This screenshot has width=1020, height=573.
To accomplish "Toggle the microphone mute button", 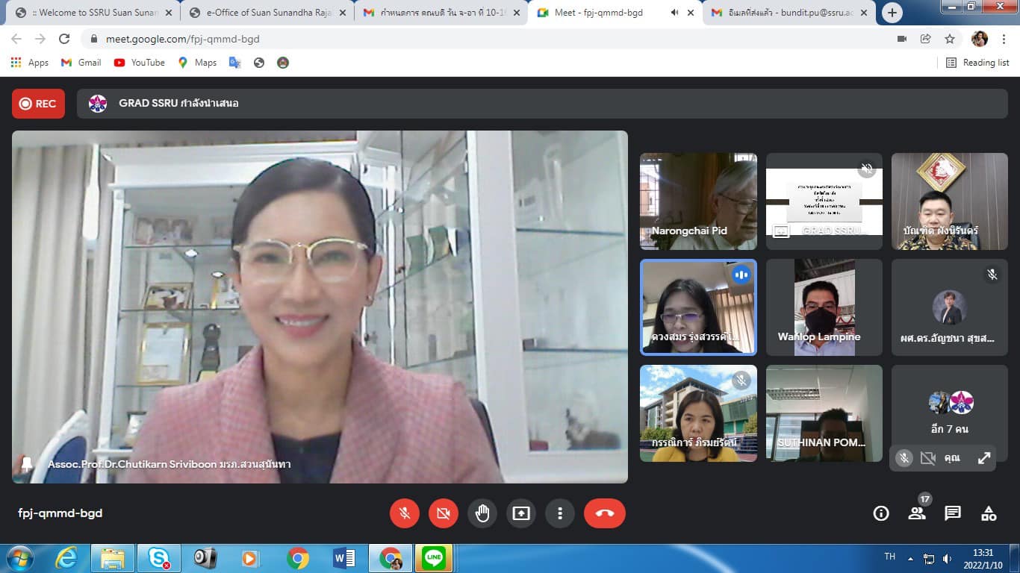I will pos(405,513).
